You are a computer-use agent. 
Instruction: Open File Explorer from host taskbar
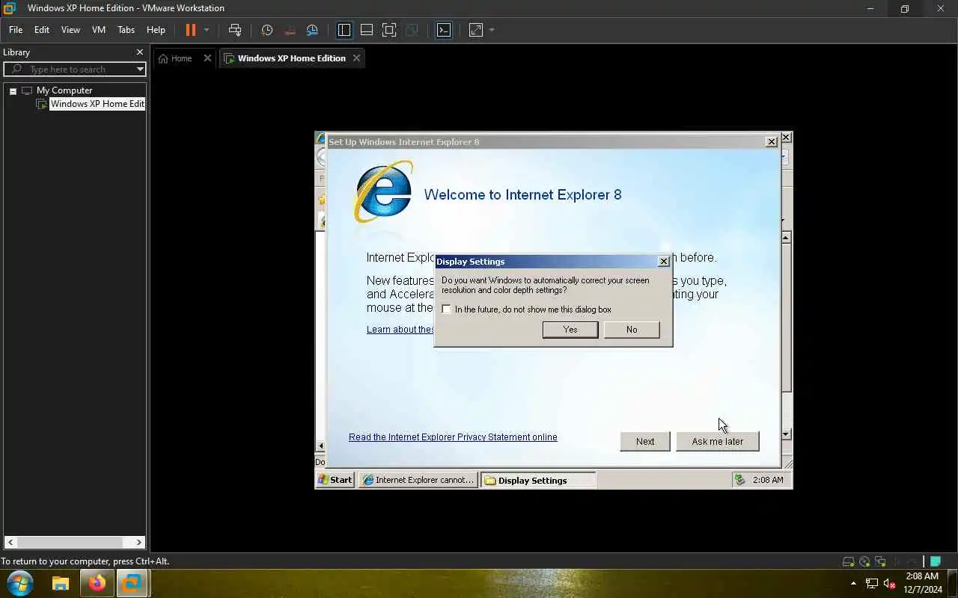click(61, 583)
